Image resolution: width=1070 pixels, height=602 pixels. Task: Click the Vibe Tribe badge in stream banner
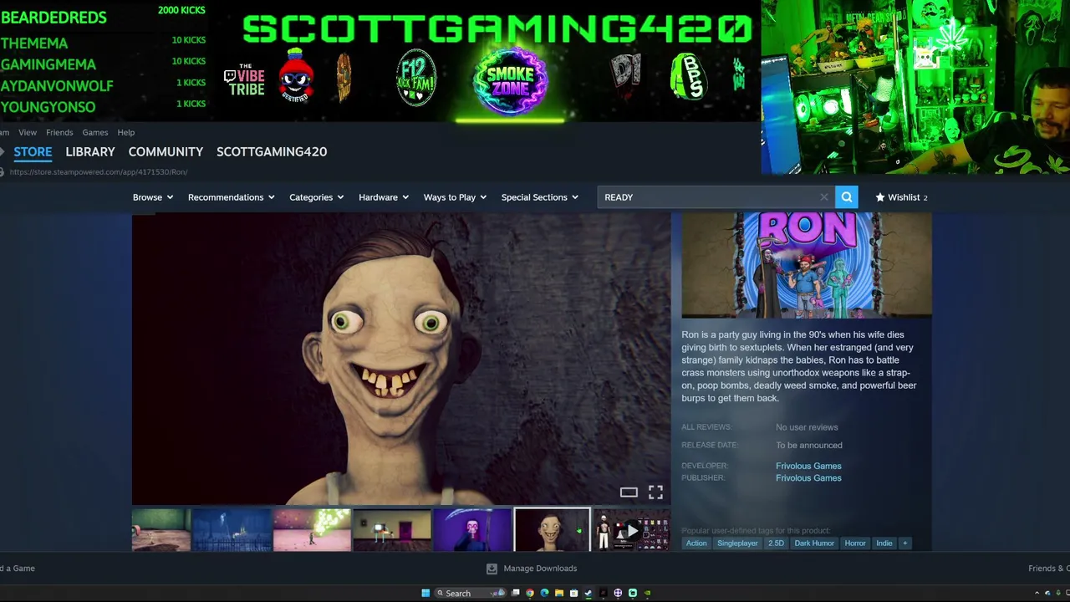(244, 80)
